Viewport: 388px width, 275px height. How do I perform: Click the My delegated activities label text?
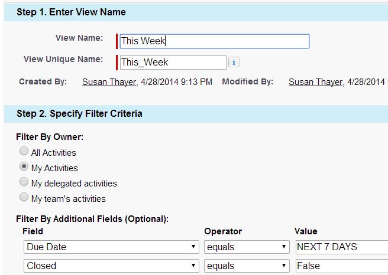pyautogui.click(x=74, y=183)
